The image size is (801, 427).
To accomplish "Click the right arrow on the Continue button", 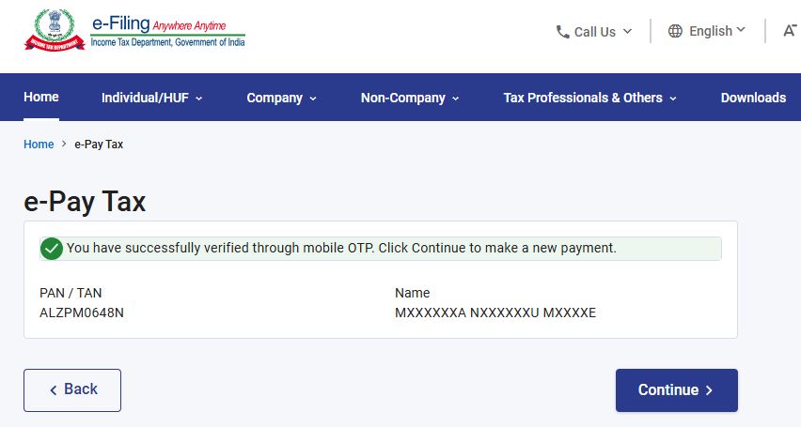I will [x=709, y=390].
